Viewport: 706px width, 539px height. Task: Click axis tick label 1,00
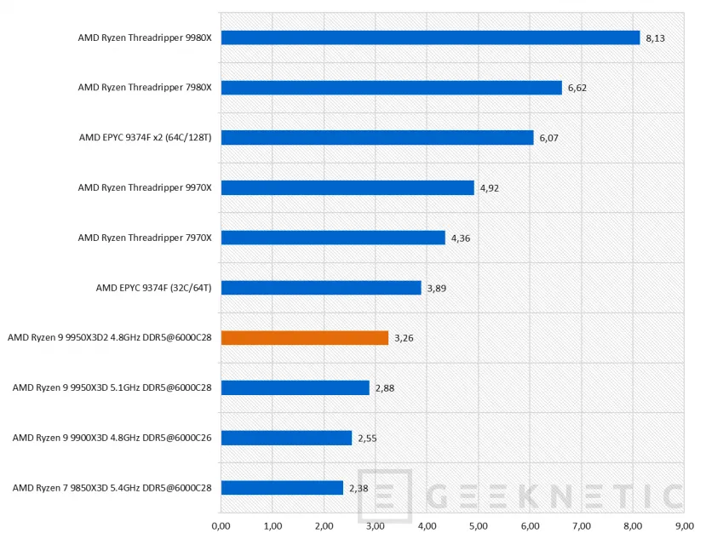pos(273,526)
